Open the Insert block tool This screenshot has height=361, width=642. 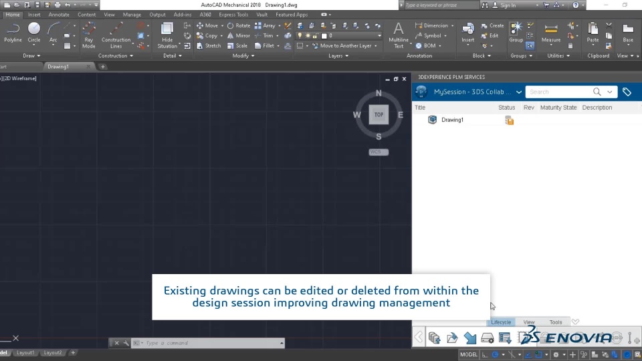point(467,33)
